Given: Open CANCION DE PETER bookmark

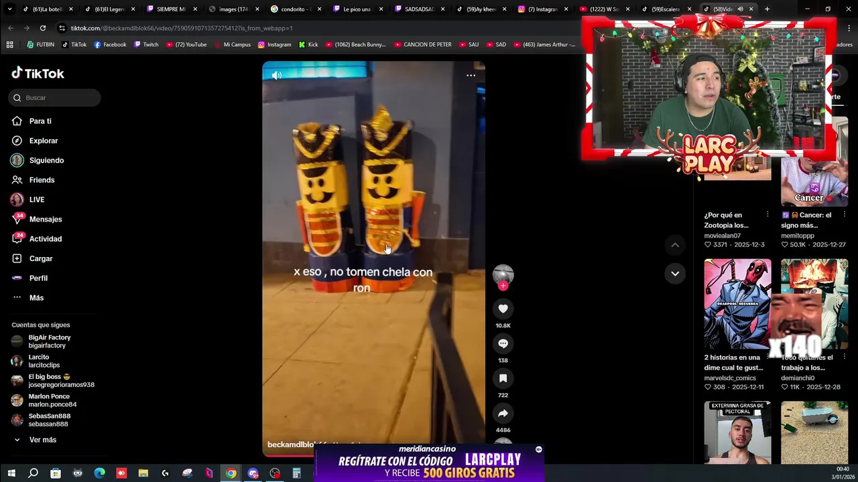Looking at the screenshot, I should click(x=422, y=45).
